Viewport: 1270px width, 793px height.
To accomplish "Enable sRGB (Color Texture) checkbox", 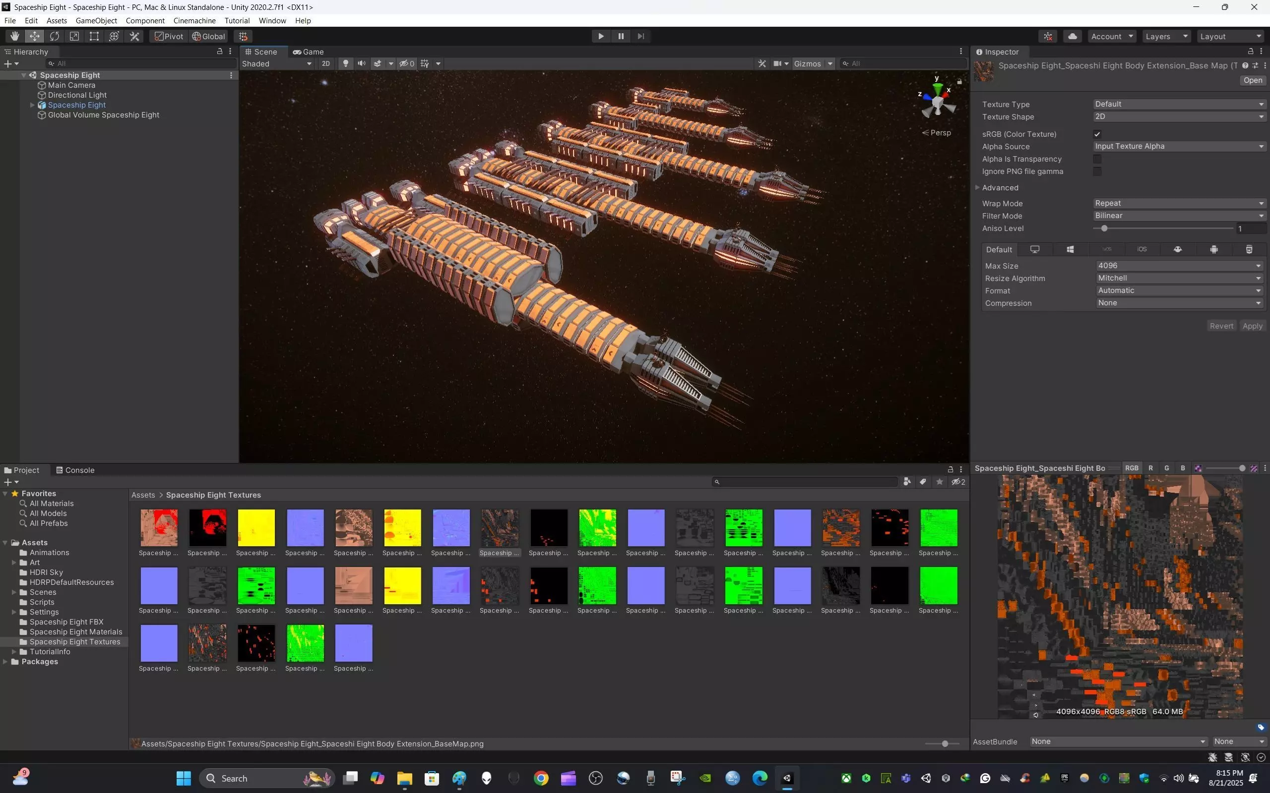I will point(1097,134).
